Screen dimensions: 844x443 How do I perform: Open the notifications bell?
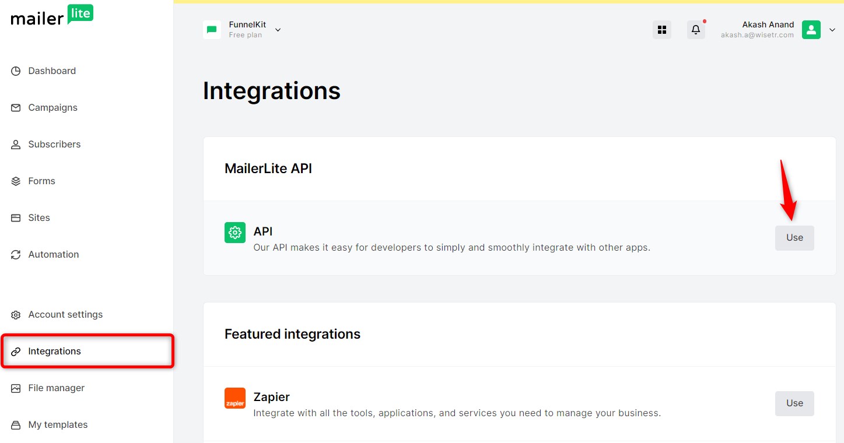coord(696,30)
